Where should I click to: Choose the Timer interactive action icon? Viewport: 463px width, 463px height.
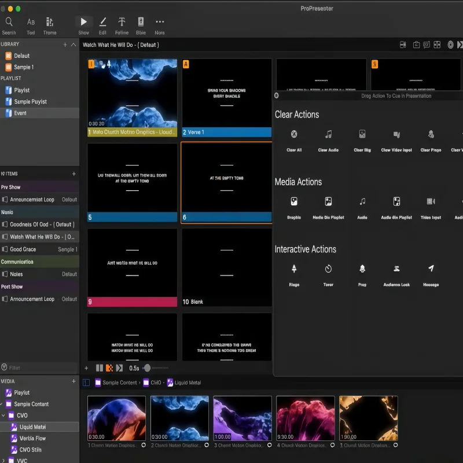tap(328, 269)
